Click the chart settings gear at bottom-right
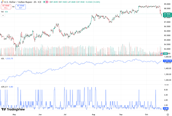The image size is (172, 116). pyautogui.click(x=167, y=114)
